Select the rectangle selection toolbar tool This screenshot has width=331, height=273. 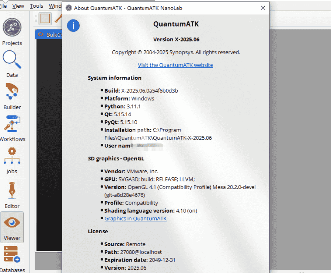(x=45, y=18)
